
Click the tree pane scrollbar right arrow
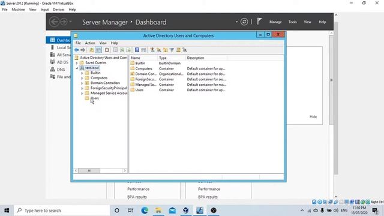(x=125, y=170)
